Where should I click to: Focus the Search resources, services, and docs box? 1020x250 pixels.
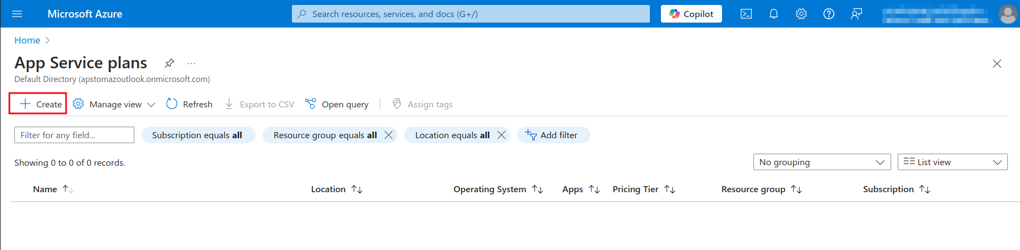[471, 14]
